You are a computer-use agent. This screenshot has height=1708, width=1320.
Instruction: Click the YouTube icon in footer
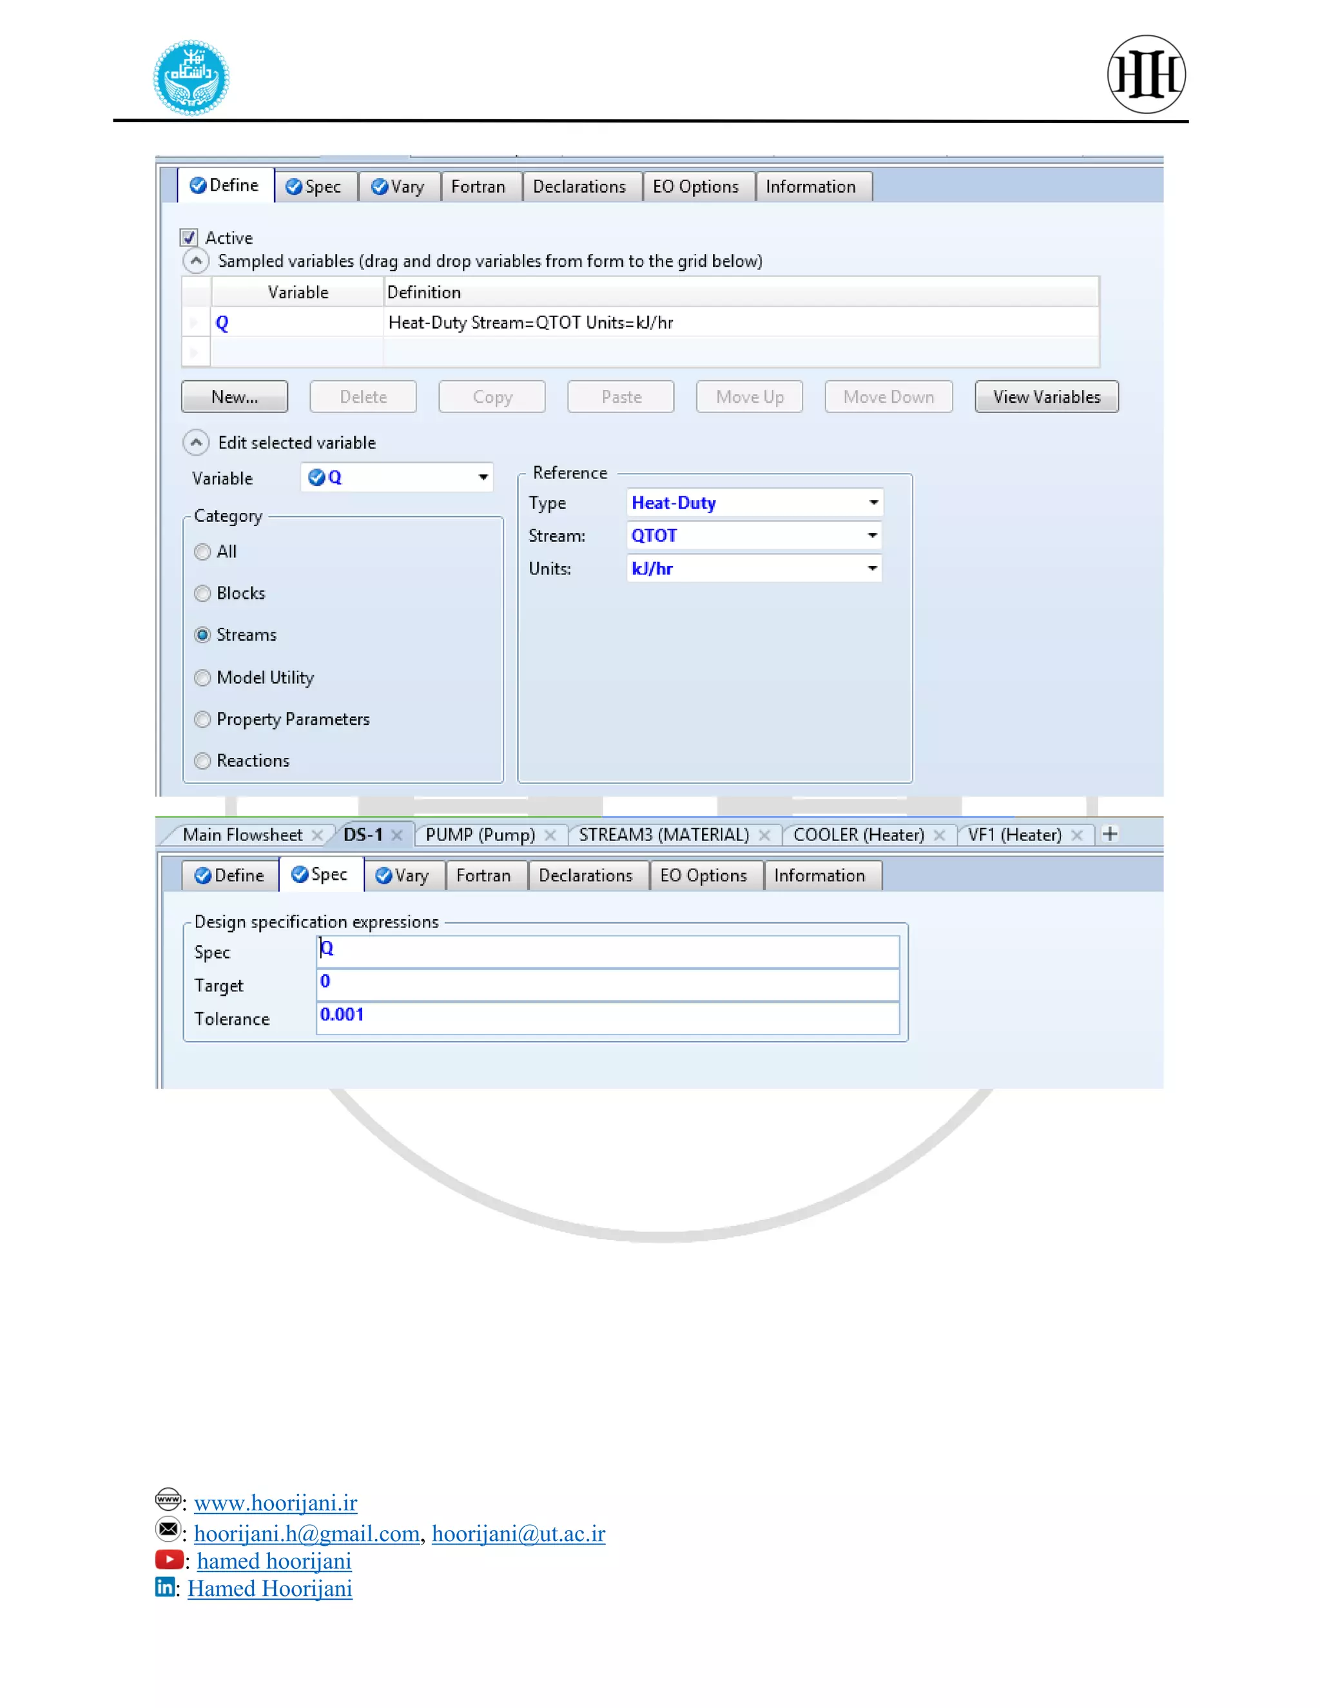tap(169, 1559)
